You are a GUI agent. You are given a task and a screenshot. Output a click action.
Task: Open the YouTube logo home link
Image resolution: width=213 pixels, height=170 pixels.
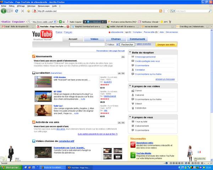pos(42,34)
